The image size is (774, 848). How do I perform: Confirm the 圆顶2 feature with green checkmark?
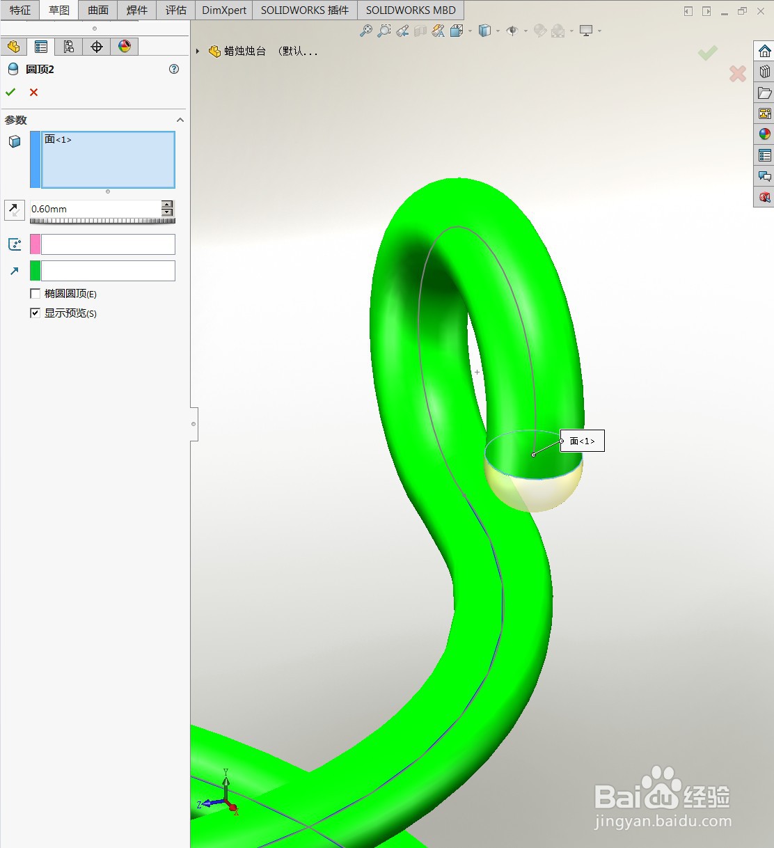click(x=10, y=92)
